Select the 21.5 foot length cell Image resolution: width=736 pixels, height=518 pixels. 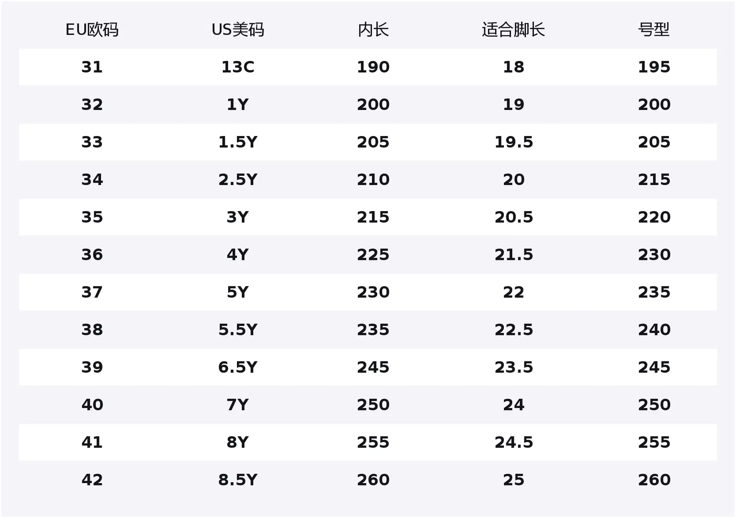click(514, 255)
